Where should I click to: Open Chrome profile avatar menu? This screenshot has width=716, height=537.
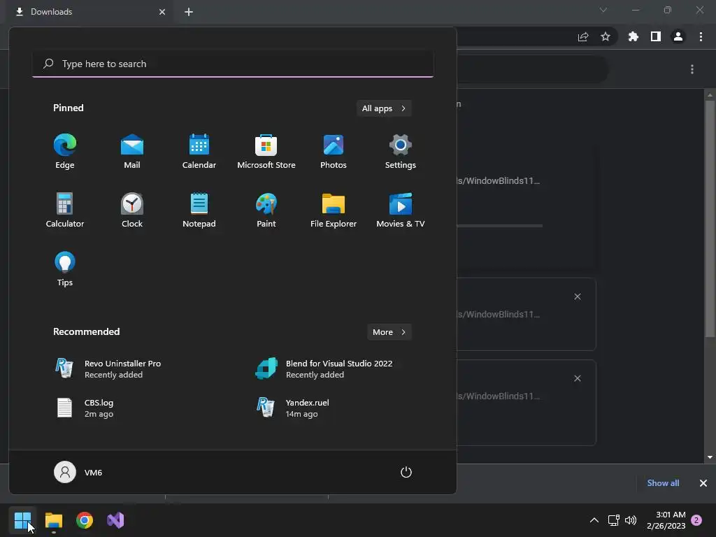678,36
